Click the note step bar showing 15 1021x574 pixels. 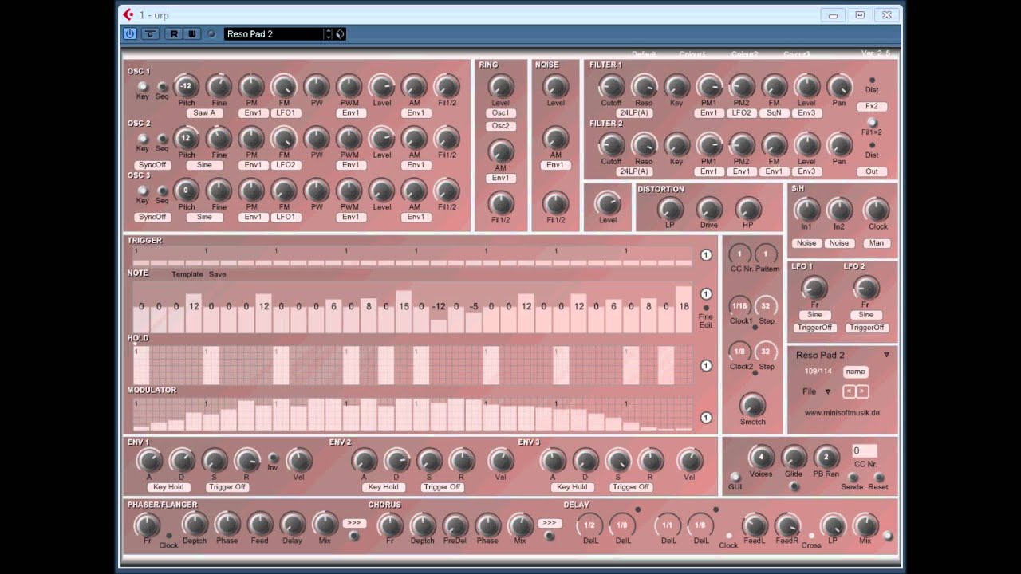(x=404, y=312)
